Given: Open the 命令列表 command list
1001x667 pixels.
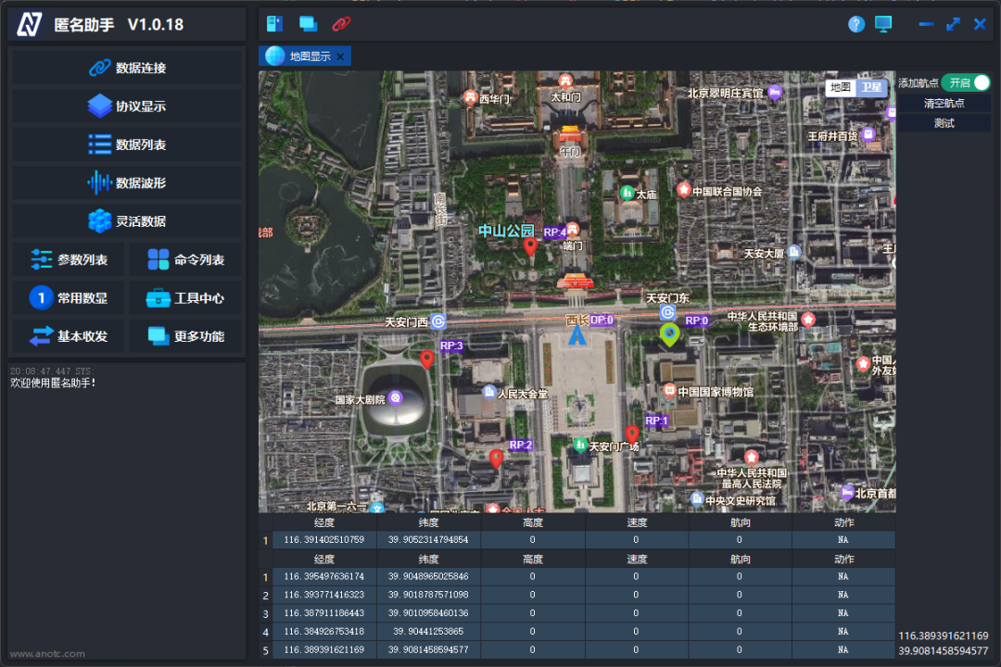Looking at the screenshot, I should (185, 259).
